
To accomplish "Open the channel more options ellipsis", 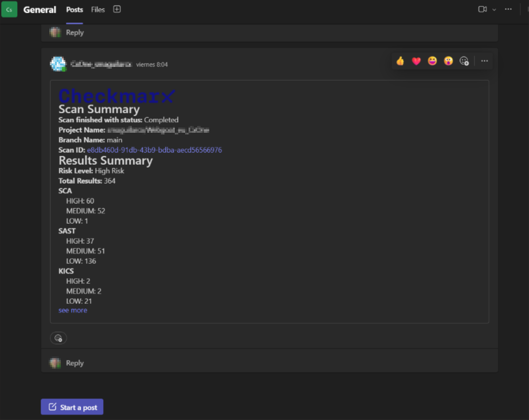I will click(508, 9).
